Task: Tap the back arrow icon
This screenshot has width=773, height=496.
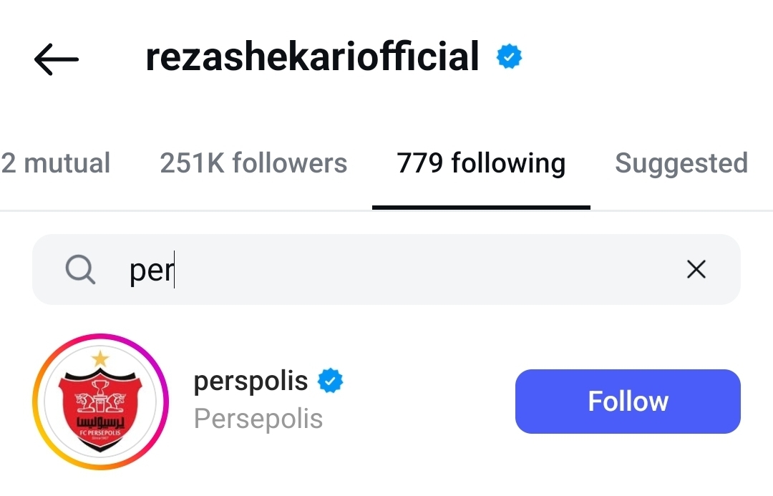Action: 56,59
